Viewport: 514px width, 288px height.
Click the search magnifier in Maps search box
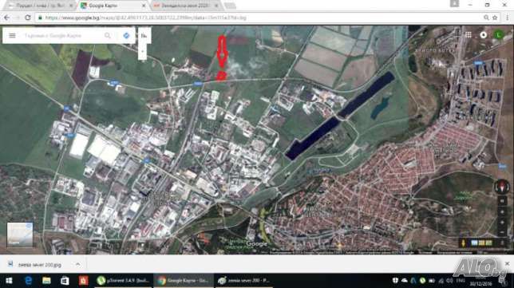[108, 35]
